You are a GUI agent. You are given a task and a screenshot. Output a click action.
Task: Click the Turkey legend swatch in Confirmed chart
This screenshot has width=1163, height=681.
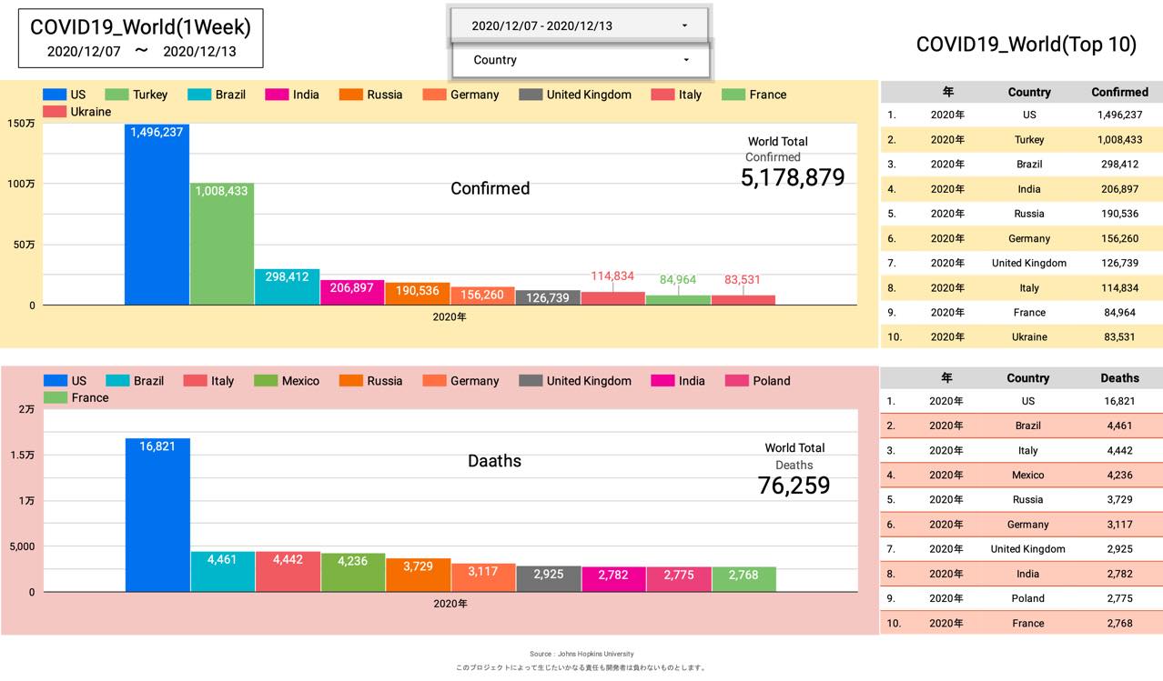(117, 95)
